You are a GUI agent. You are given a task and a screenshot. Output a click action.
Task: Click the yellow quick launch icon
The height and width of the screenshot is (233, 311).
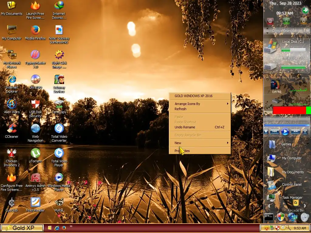pyautogui.click(x=50, y=228)
